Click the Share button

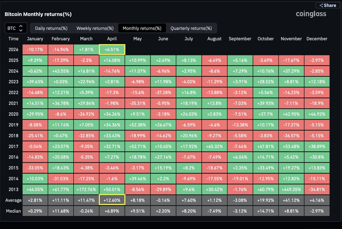327,5
